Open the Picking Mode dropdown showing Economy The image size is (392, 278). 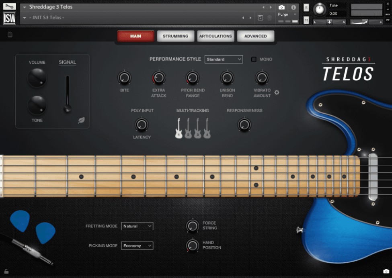(137, 245)
